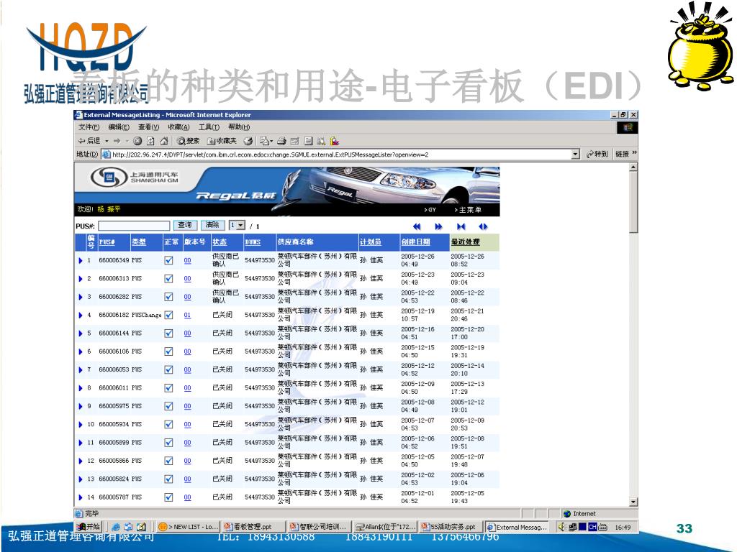Focus the PUS# search input field
Image resolution: width=737 pixels, height=552 pixels.
[x=134, y=226]
